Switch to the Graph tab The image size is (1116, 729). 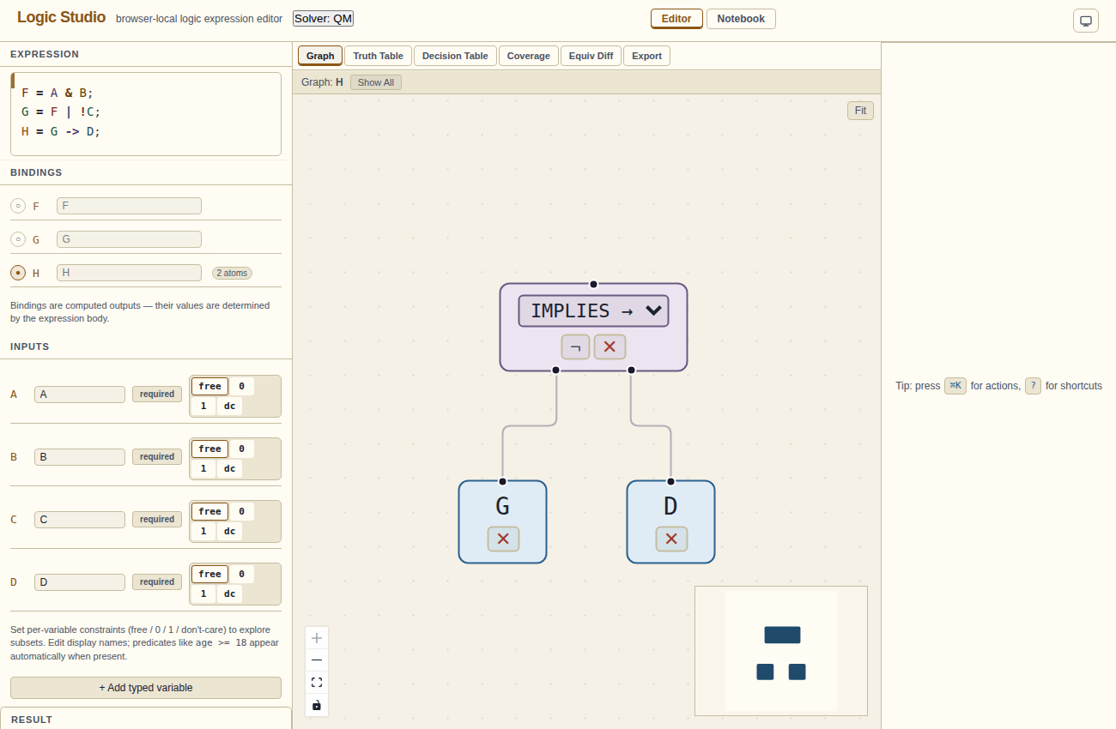(320, 56)
